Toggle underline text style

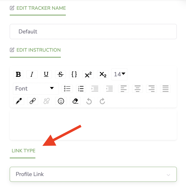tap(46, 74)
